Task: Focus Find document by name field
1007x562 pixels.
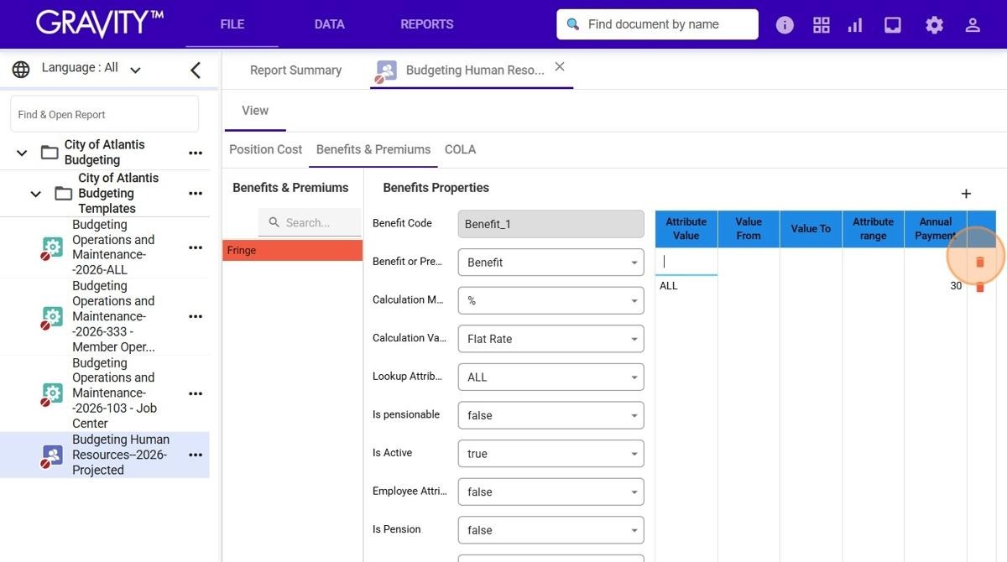Action: tap(657, 24)
